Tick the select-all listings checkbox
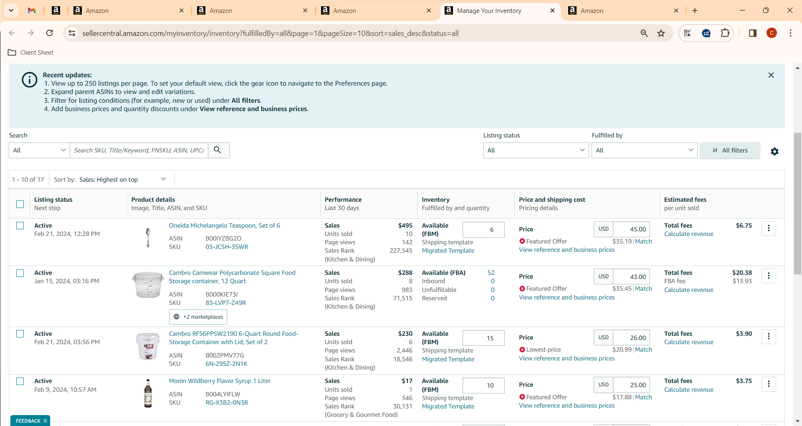This screenshot has width=802, height=426. pyautogui.click(x=20, y=204)
